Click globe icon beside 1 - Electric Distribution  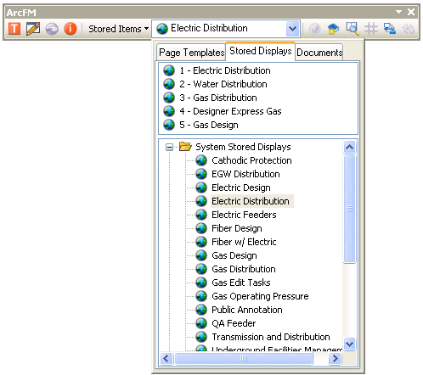[x=169, y=70]
